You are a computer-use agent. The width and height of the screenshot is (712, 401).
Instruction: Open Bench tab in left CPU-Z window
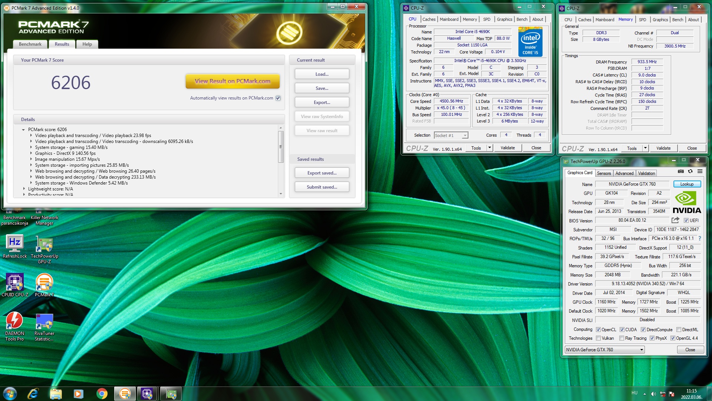(x=522, y=19)
